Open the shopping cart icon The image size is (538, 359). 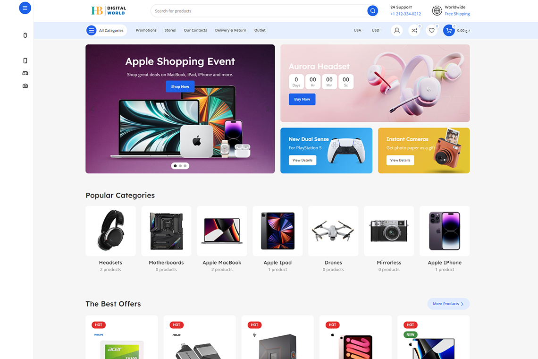449,30
